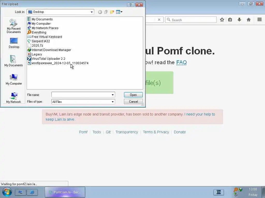Select the изображение_2024-12-07 image file
This screenshot has height=198, width=265.
tap(58, 63)
